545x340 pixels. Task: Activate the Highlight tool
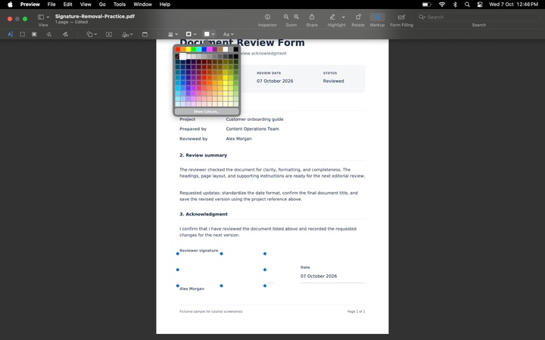[x=332, y=17]
